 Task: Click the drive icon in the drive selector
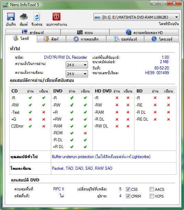(x=97, y=18)
